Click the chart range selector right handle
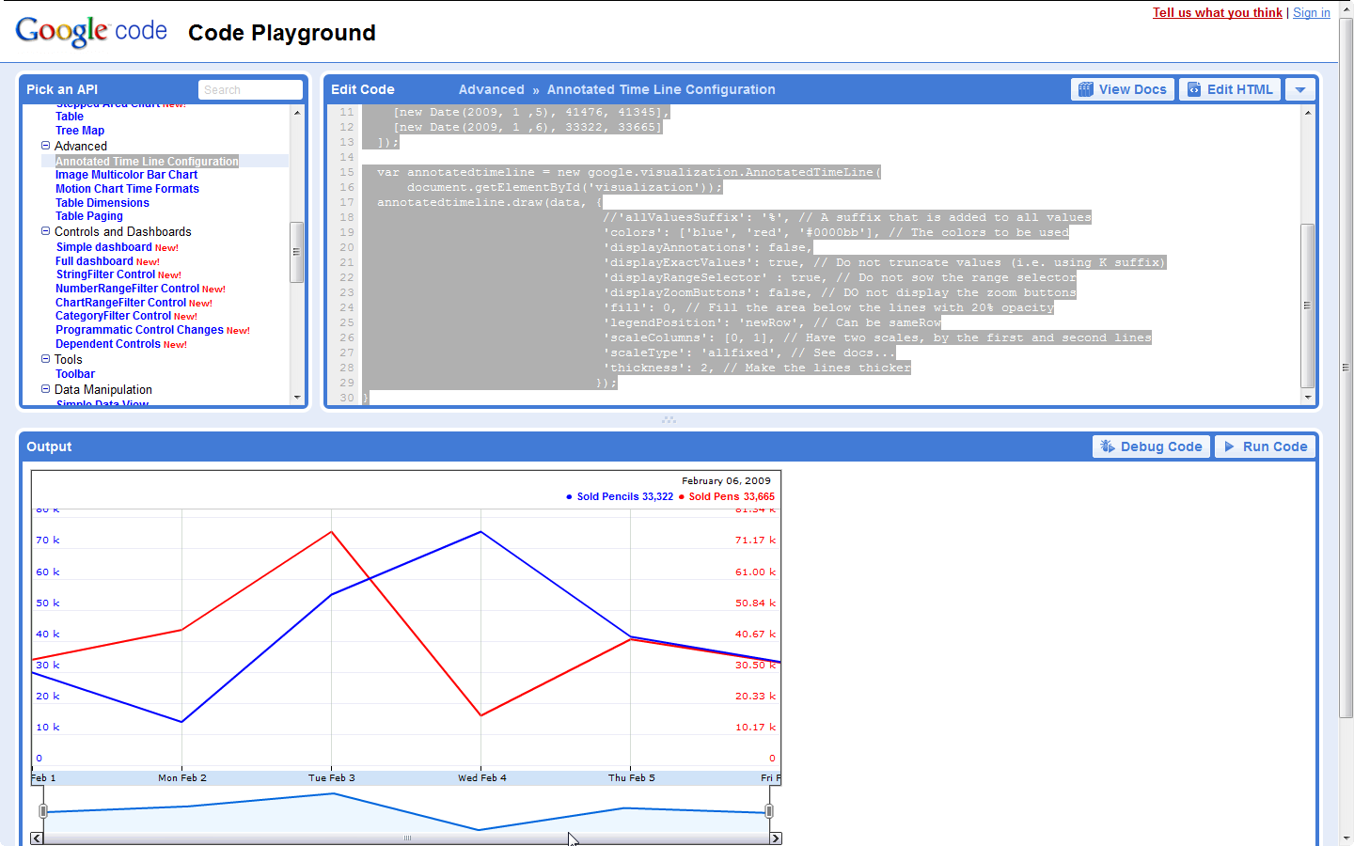 tap(769, 811)
